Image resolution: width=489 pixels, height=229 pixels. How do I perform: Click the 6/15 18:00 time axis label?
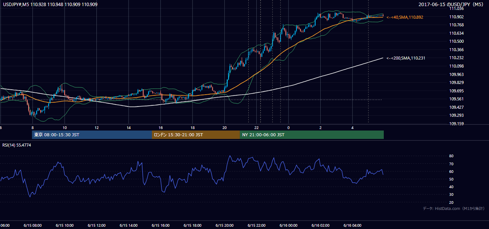(192, 225)
